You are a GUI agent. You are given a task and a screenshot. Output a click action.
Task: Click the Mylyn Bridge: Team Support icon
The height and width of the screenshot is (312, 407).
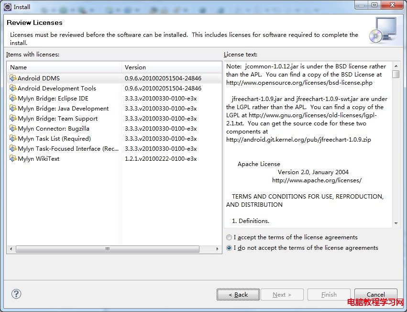pyautogui.click(x=13, y=118)
